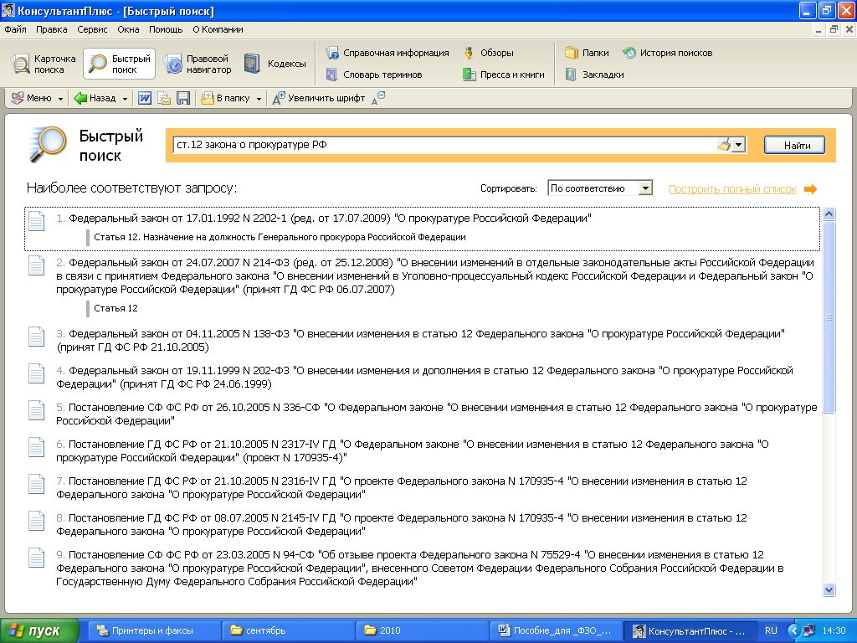Screen dimensions: 857x643
Task: Open Правовой навигатор
Action: (198, 64)
